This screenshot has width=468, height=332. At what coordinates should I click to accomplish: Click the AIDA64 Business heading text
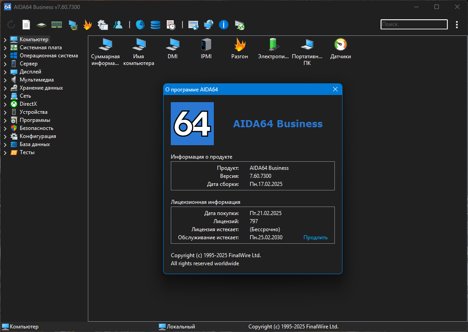(277, 124)
